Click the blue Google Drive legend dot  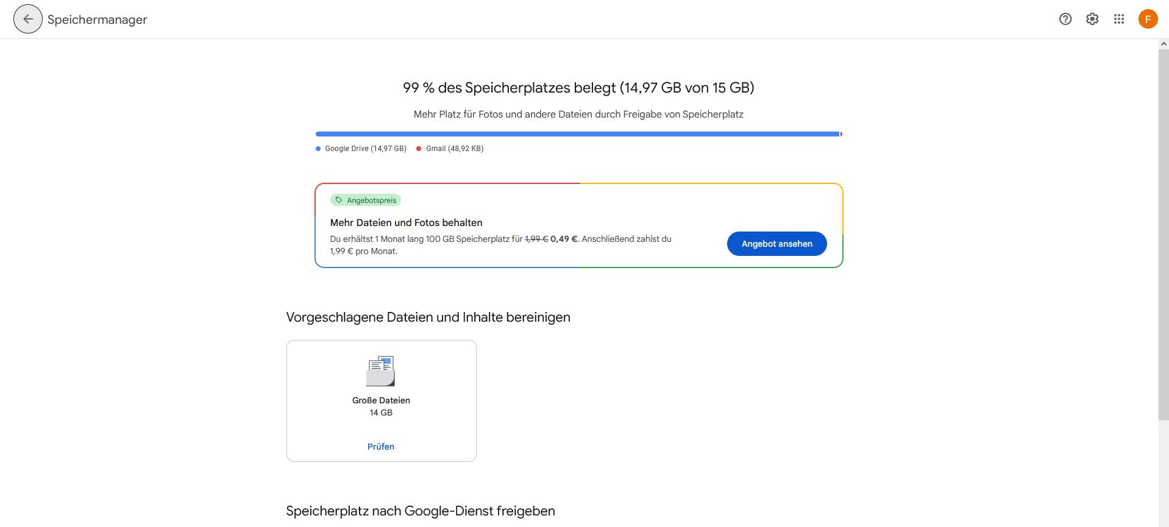coord(318,149)
